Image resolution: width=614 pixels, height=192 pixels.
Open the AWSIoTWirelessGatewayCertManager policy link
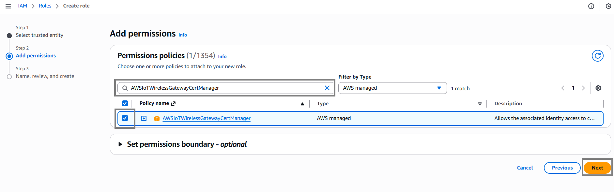[207, 118]
